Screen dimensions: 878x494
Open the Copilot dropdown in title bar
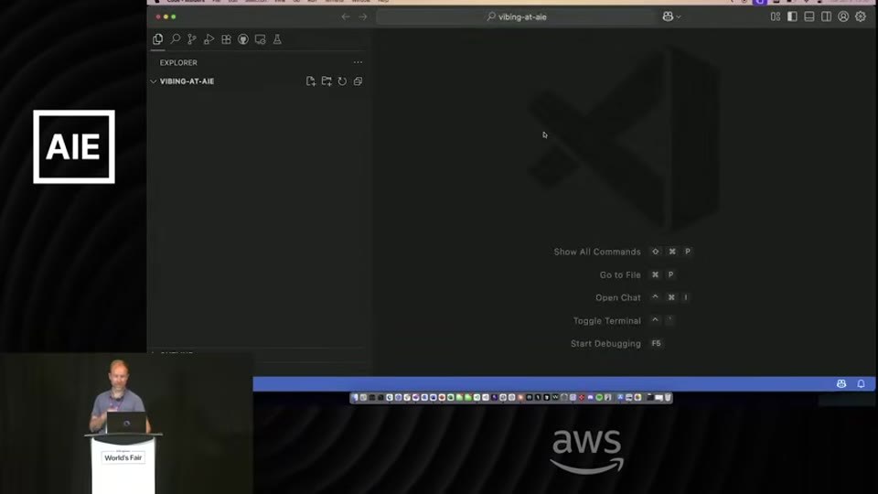click(672, 16)
